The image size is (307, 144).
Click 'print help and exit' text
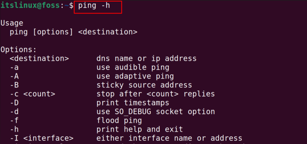pos(140,129)
